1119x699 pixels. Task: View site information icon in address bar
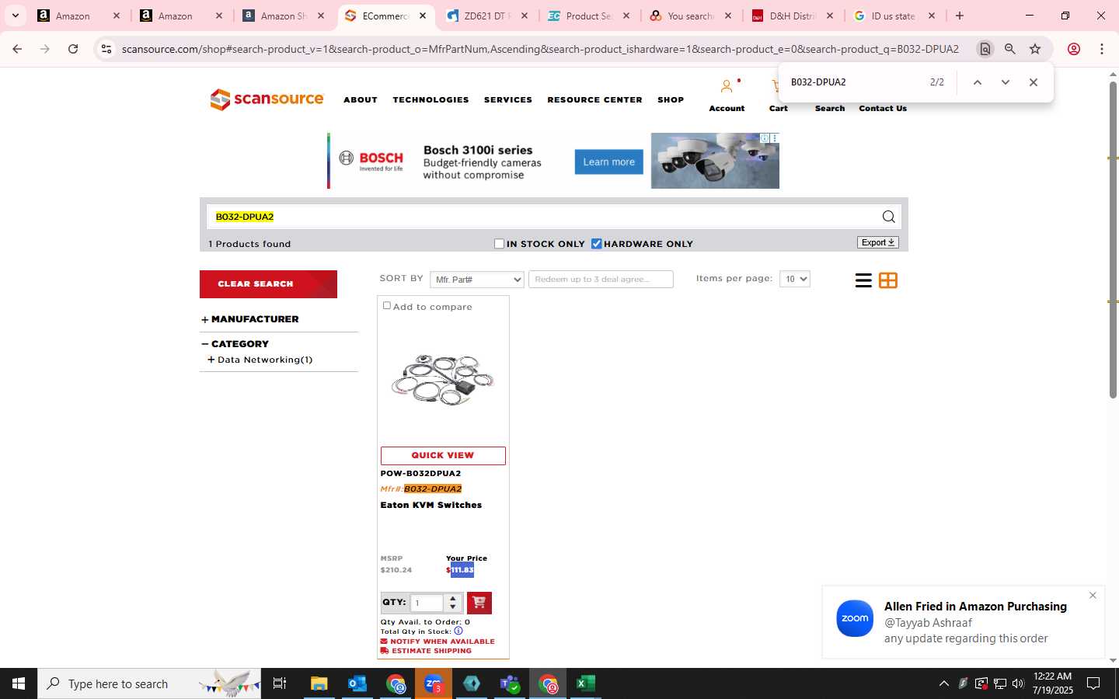click(x=106, y=49)
